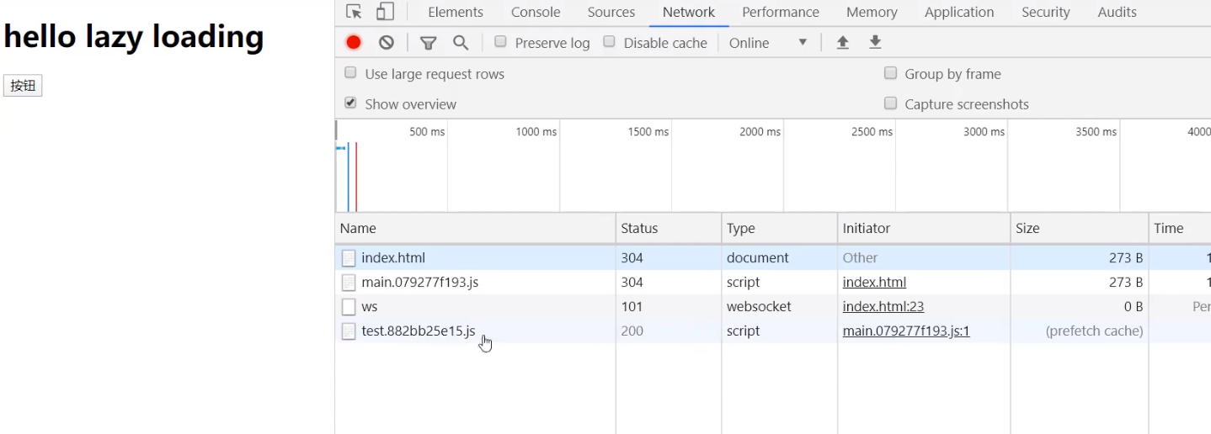Click file icon beside index.html row

pyautogui.click(x=349, y=258)
